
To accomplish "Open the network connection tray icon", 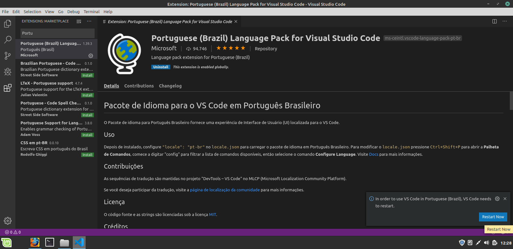I will [478, 243].
